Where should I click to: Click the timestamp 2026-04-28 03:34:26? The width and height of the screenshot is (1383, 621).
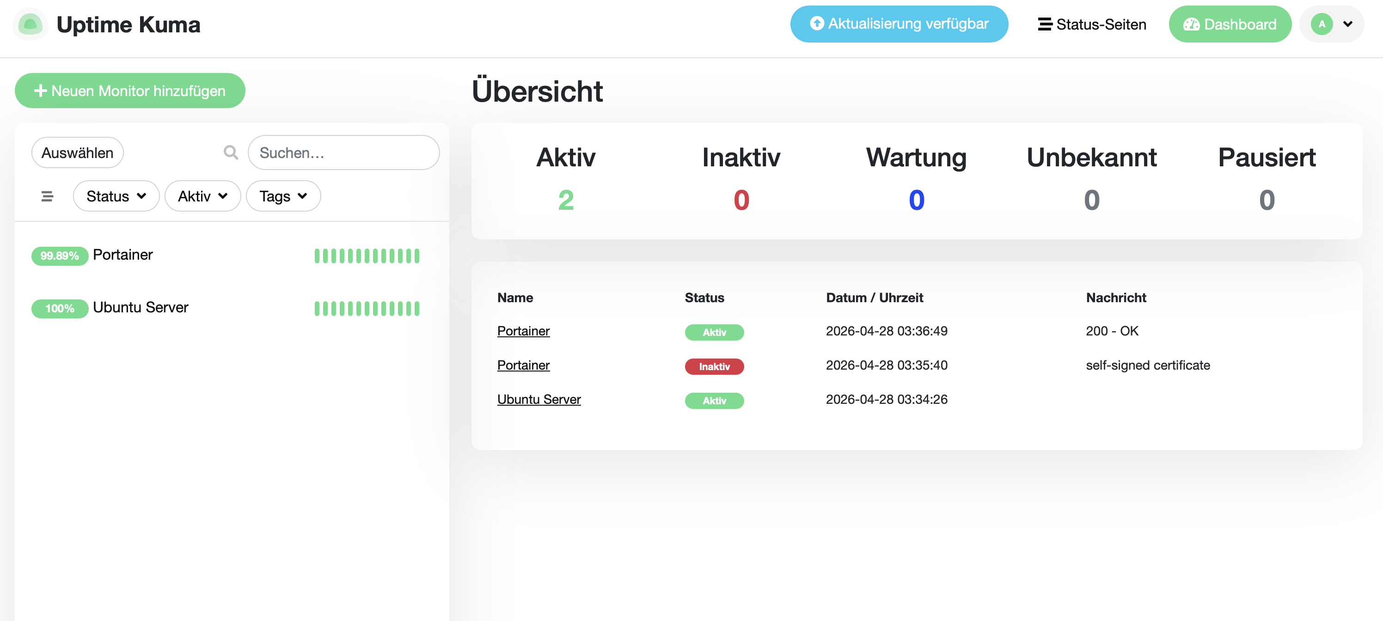(x=887, y=399)
